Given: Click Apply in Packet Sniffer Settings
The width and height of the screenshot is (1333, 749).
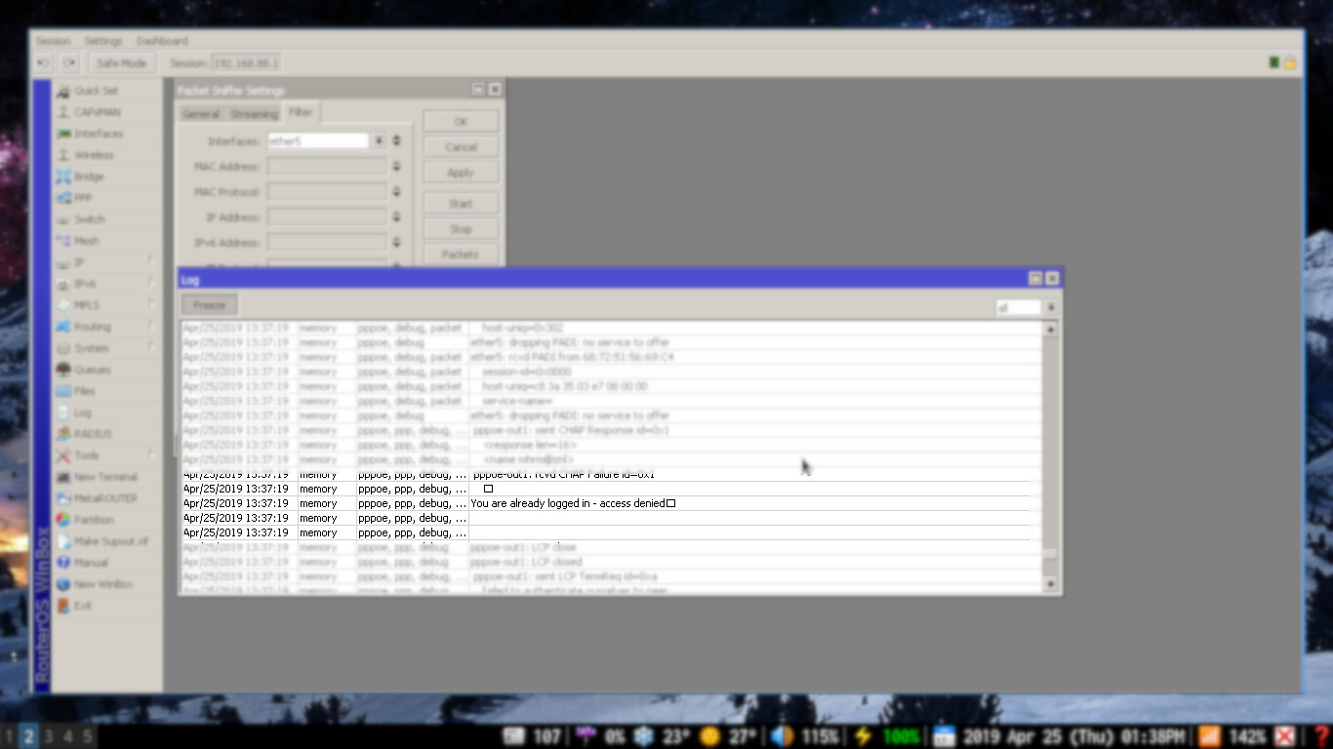Looking at the screenshot, I should (x=461, y=173).
